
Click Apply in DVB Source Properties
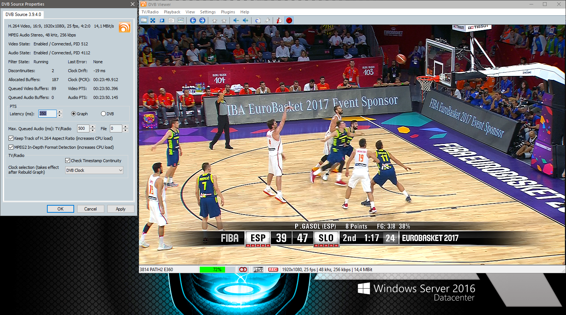point(121,209)
